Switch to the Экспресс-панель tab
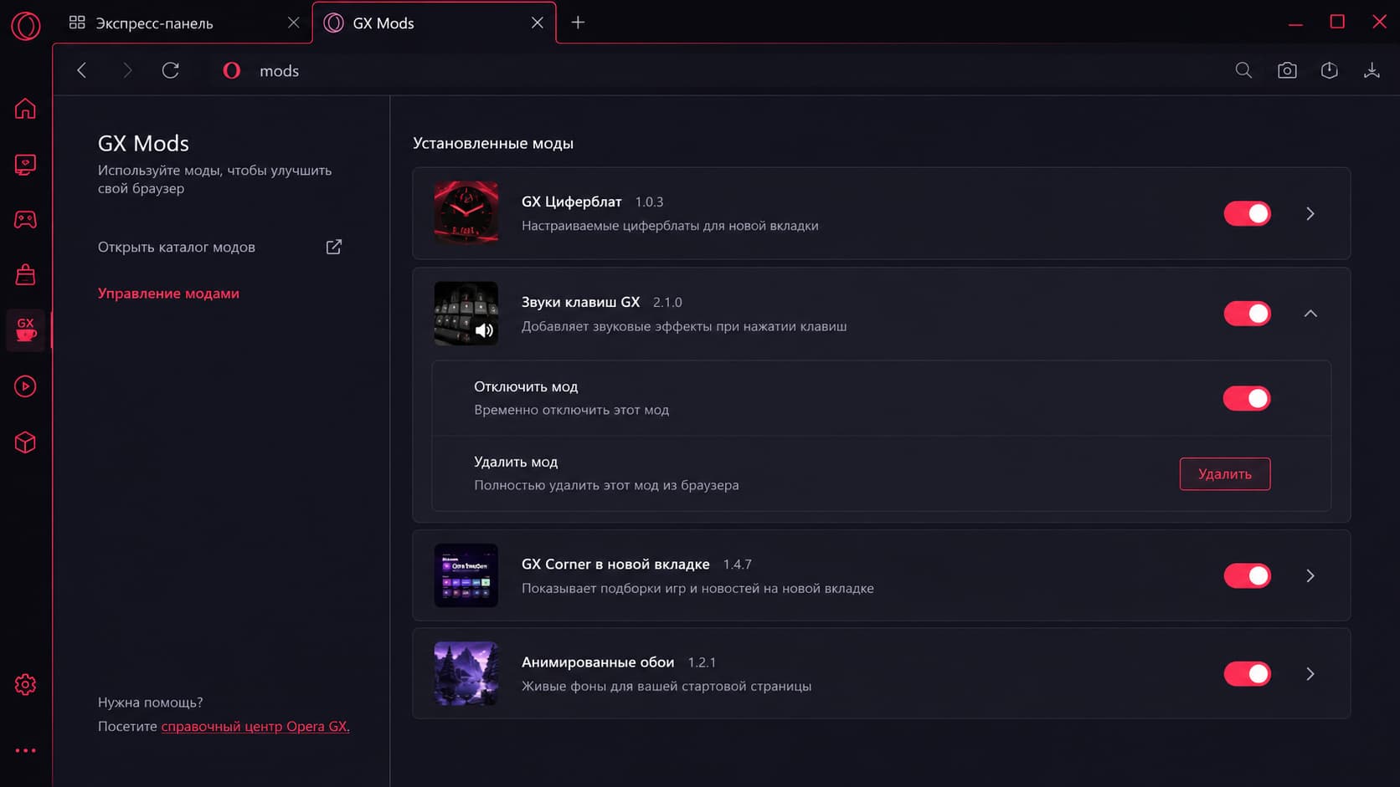 [183, 23]
